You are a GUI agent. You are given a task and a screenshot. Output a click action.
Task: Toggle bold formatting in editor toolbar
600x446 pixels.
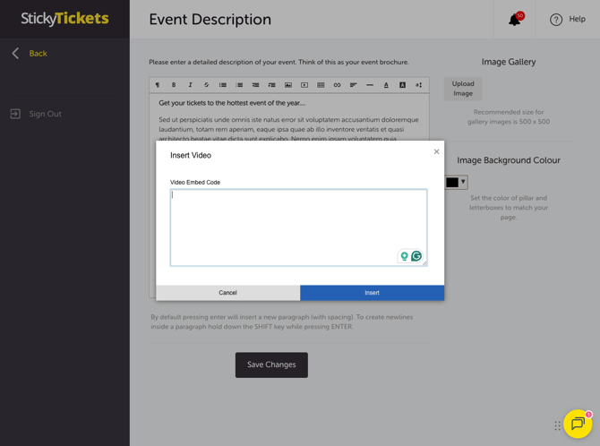tap(174, 85)
